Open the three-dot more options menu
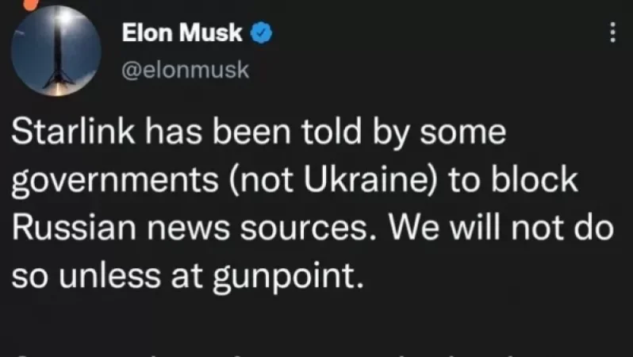 [x=611, y=33]
